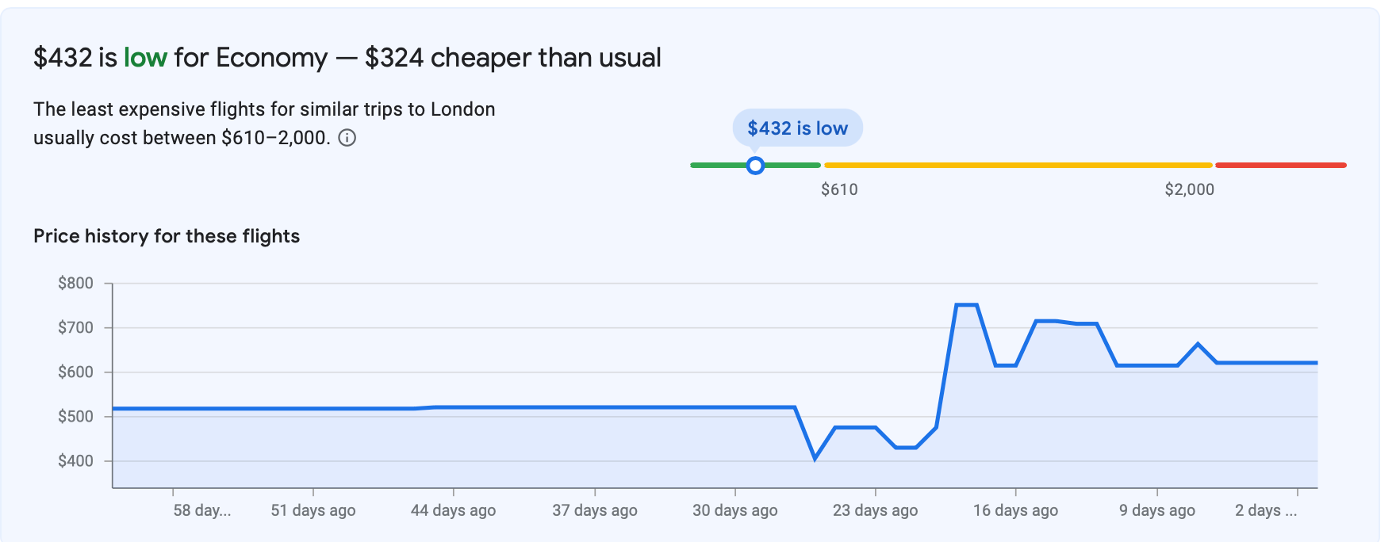This screenshot has width=1396, height=542.
Task: Select the "58 day..." x-axis label
Action: pyautogui.click(x=202, y=510)
